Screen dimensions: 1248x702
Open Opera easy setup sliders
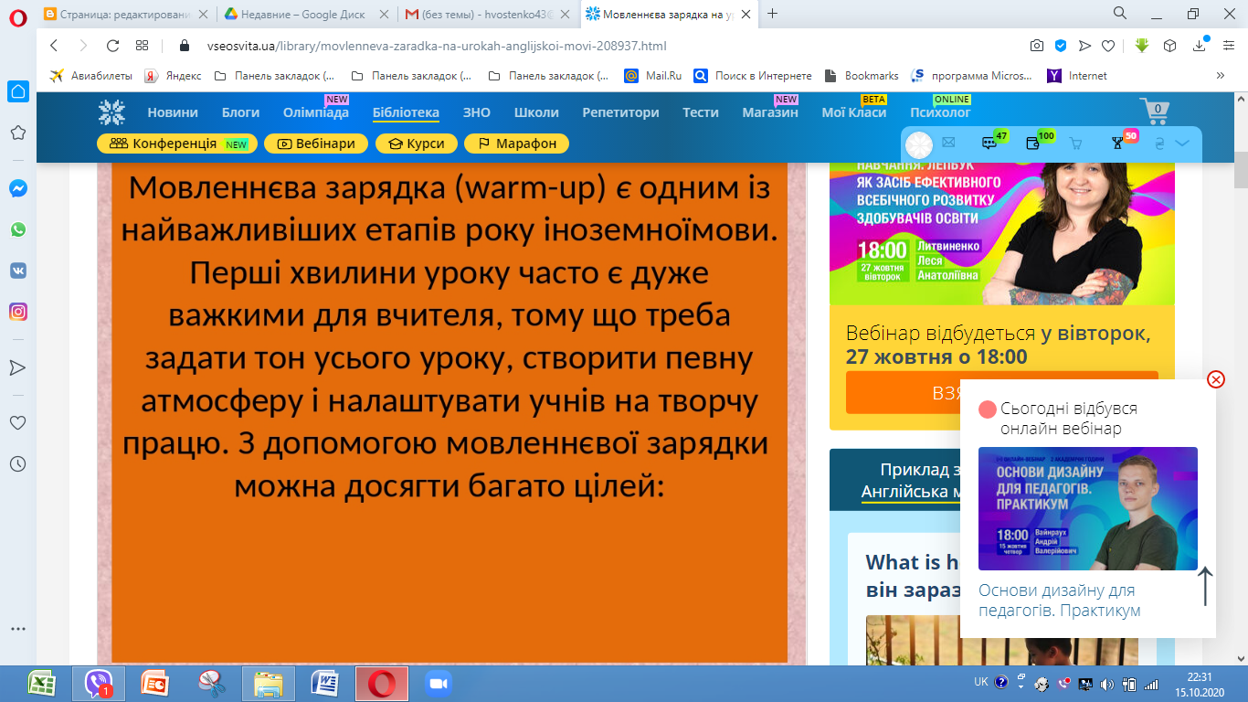tap(1229, 46)
